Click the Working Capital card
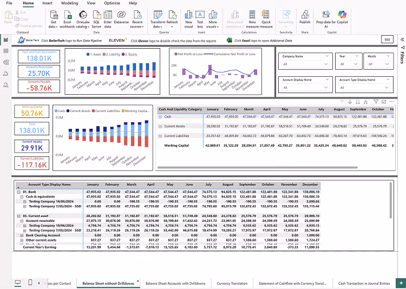The width and height of the screenshot is (406, 289). [32, 111]
